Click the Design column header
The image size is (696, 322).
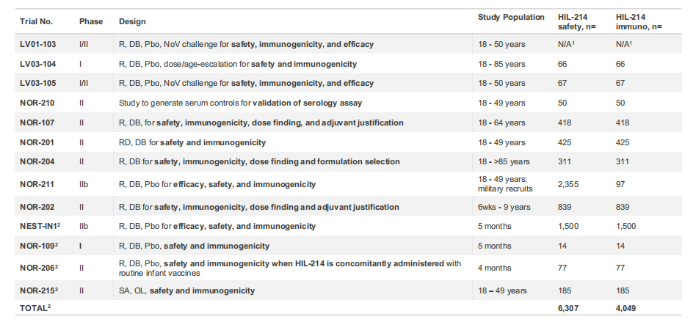[x=131, y=21]
